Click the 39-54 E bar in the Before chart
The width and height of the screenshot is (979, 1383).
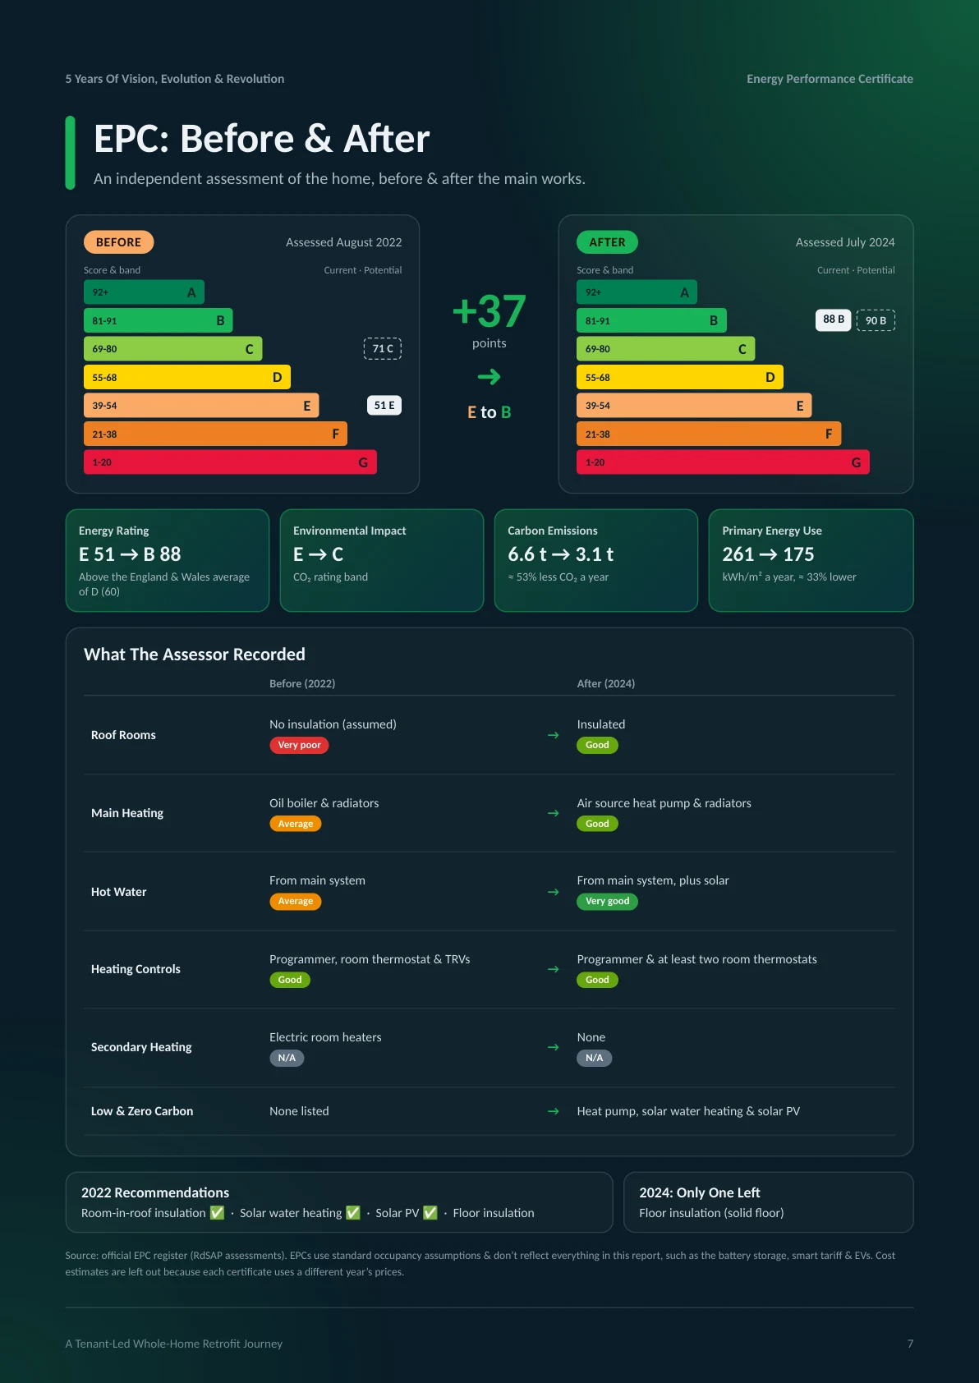pos(201,406)
